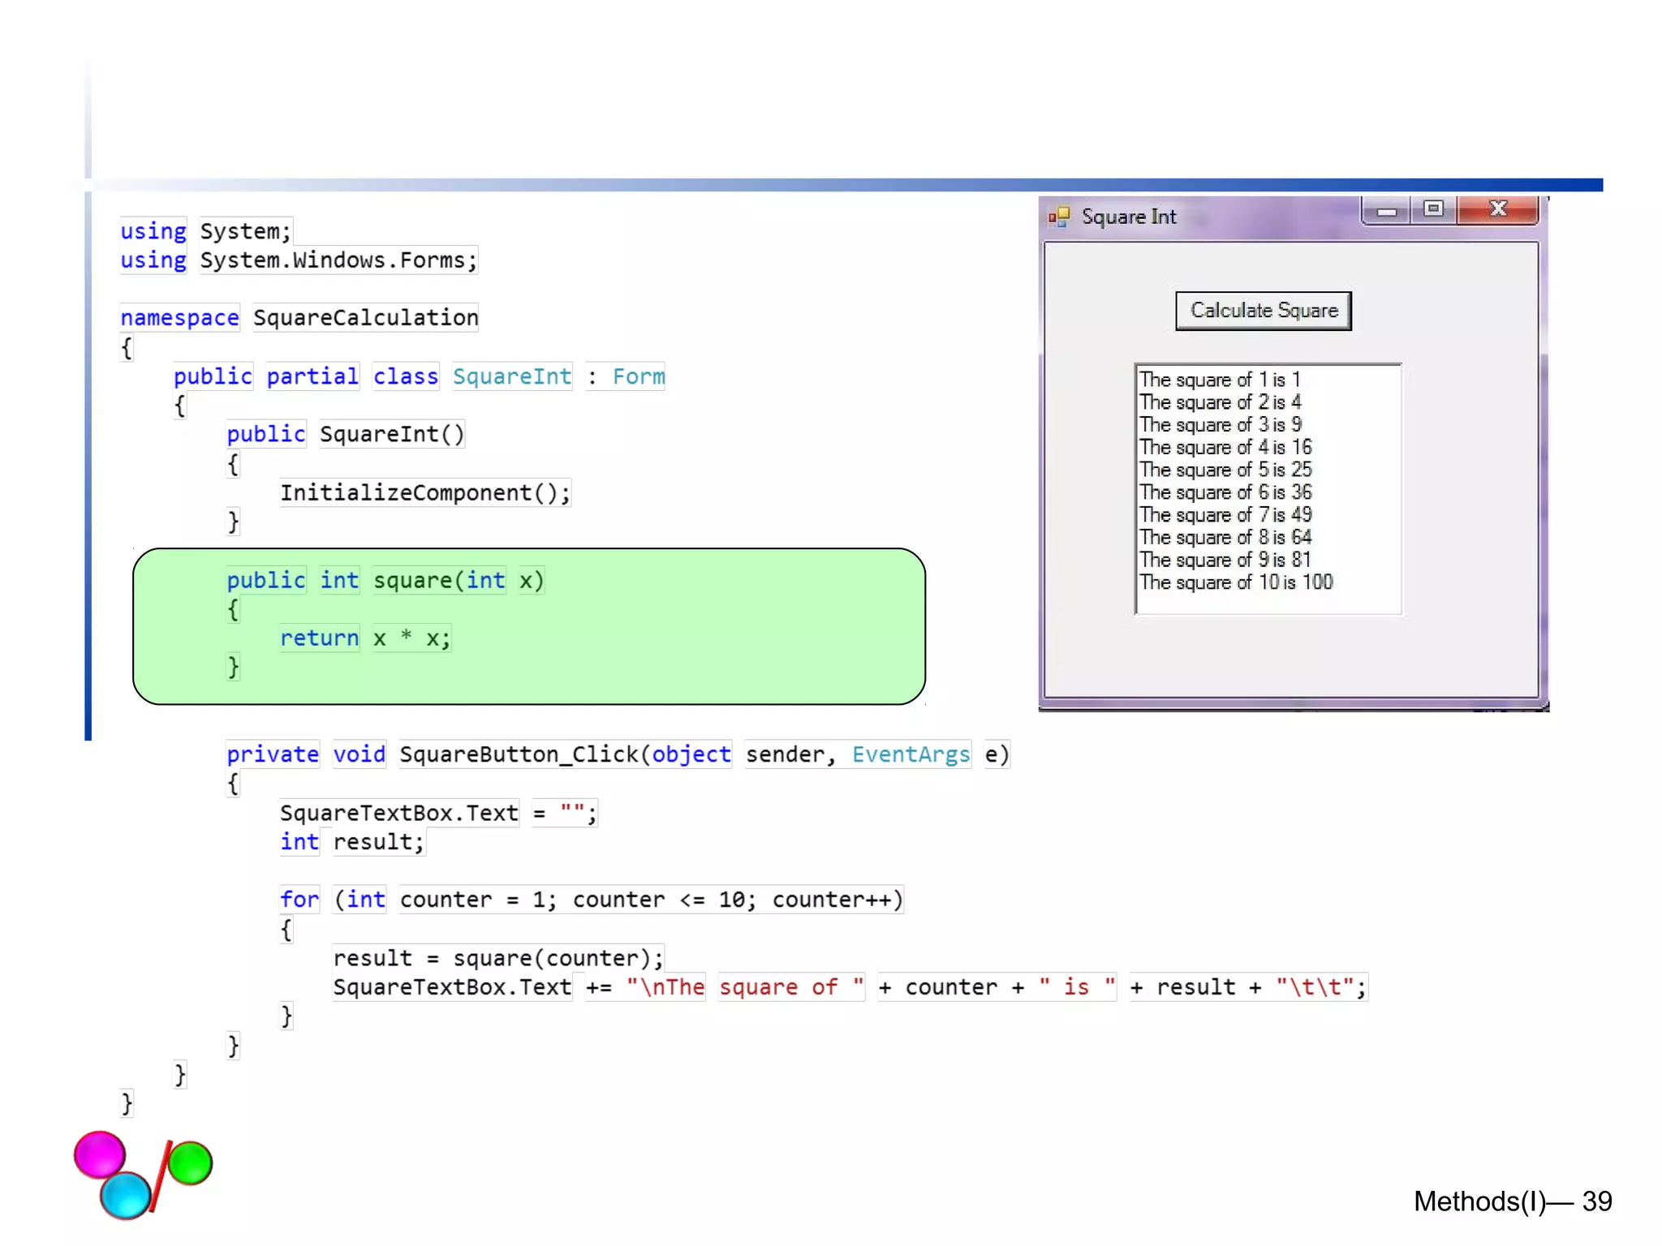
Task: Minimize the Square Int window
Action: 1386,211
